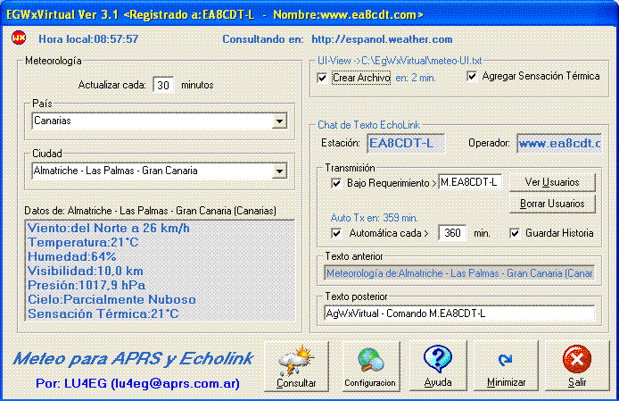Click the Minimizar arrow button
This screenshot has width=619, height=401.
point(506,366)
